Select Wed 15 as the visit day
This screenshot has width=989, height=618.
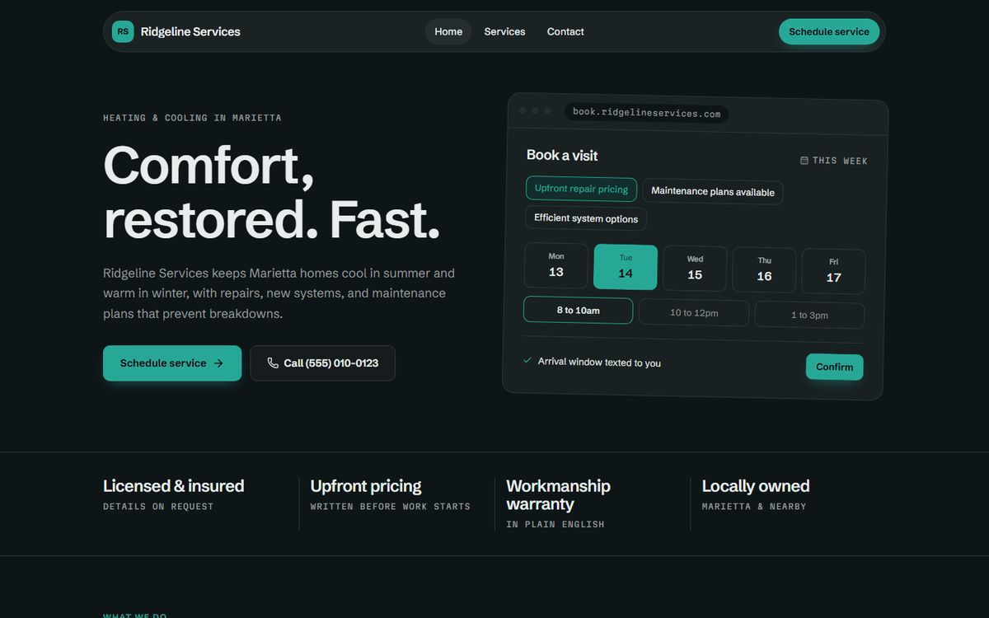click(695, 269)
